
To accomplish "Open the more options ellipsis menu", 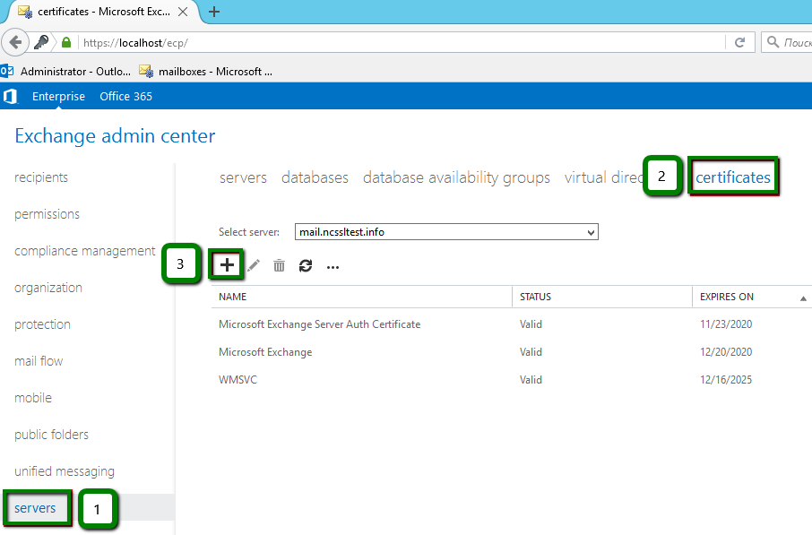I will pyautogui.click(x=333, y=267).
